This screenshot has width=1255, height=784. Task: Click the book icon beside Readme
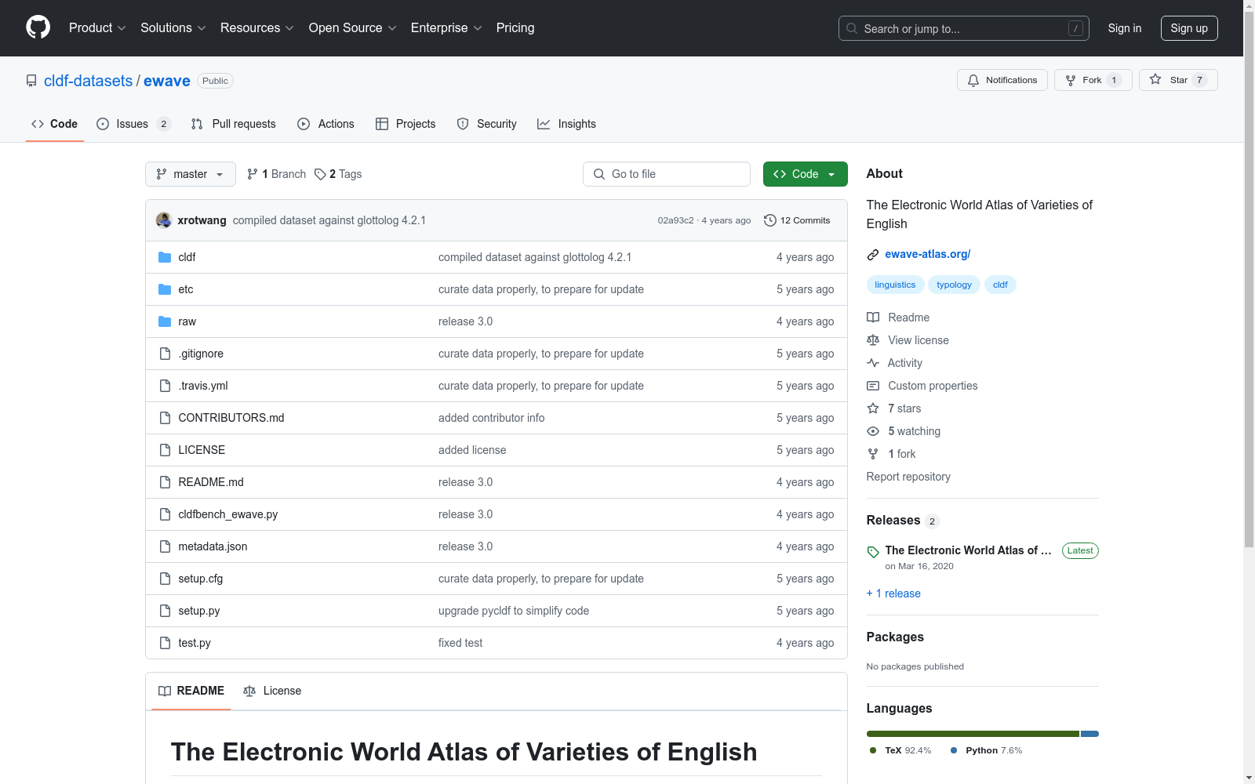coord(873,318)
